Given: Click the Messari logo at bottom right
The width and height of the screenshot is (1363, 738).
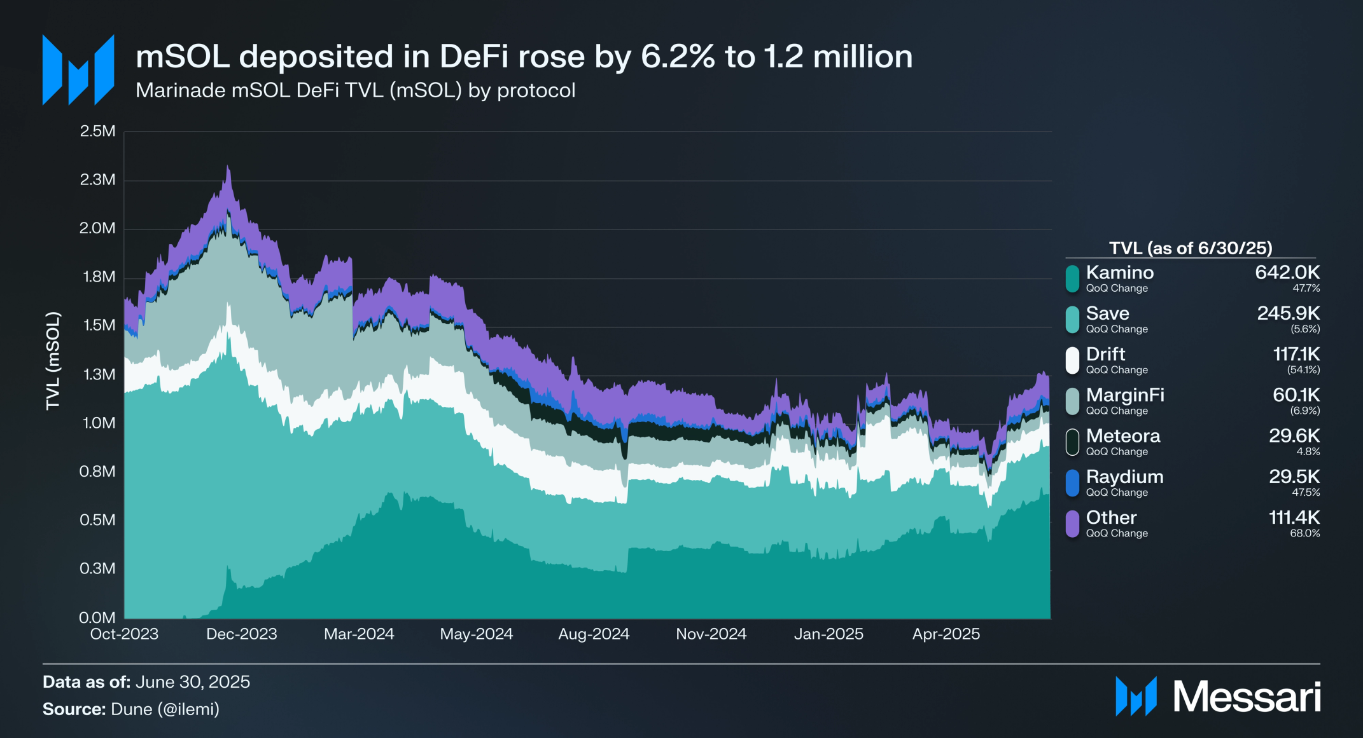Looking at the screenshot, I should (1217, 697).
